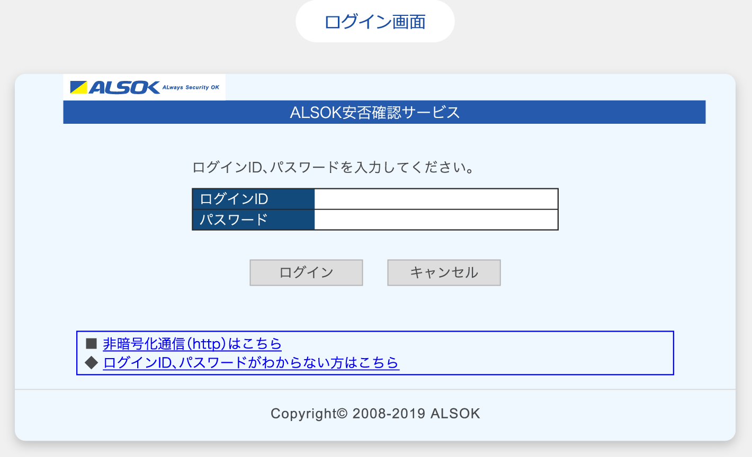
Task: Click the yellow and blue ALSOK emblem
Action: point(78,87)
